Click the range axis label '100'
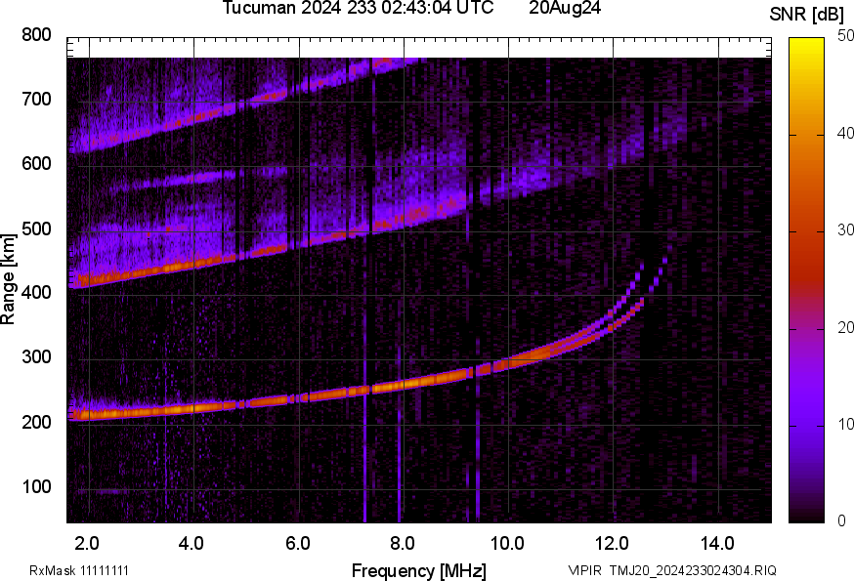Viewport: 854px width, 581px height. (x=36, y=487)
